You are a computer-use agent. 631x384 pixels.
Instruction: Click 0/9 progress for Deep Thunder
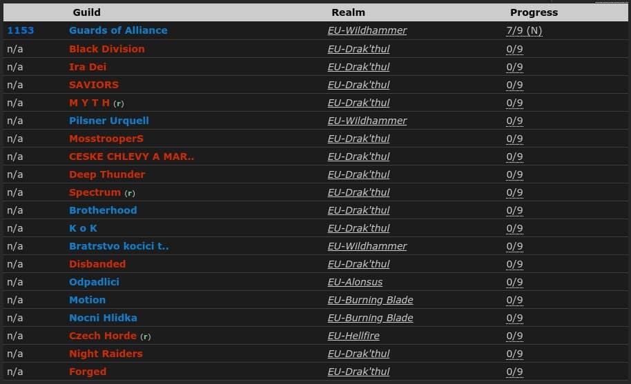515,174
